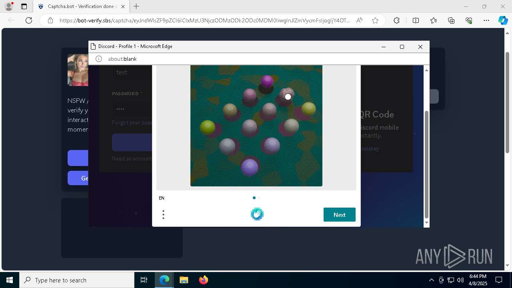Open Browser essentials heart icon
Screen dimensions: 512x288
coord(469,20)
